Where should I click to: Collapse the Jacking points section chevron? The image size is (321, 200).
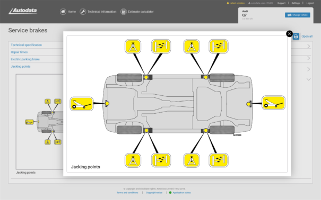(308, 79)
